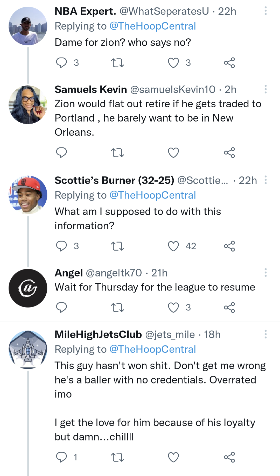Reply to Scottie's Burner tweet

[61, 246]
